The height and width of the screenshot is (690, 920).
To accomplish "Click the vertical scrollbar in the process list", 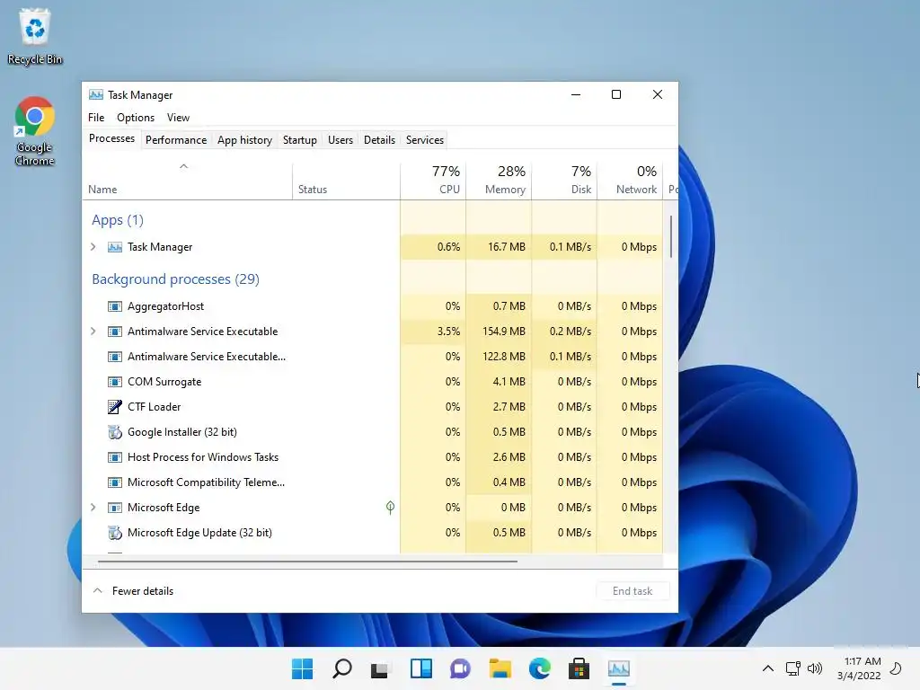I will point(670,236).
